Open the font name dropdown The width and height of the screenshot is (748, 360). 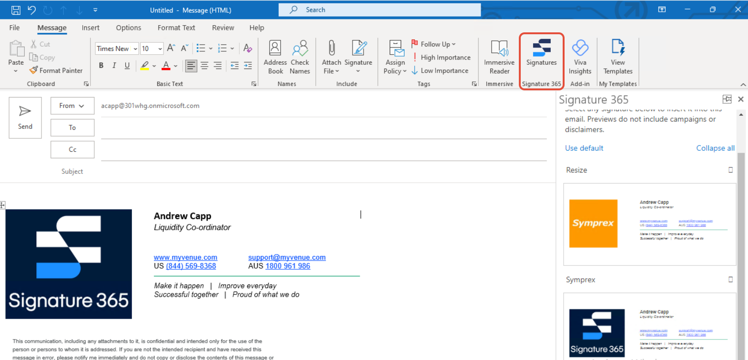pos(136,49)
